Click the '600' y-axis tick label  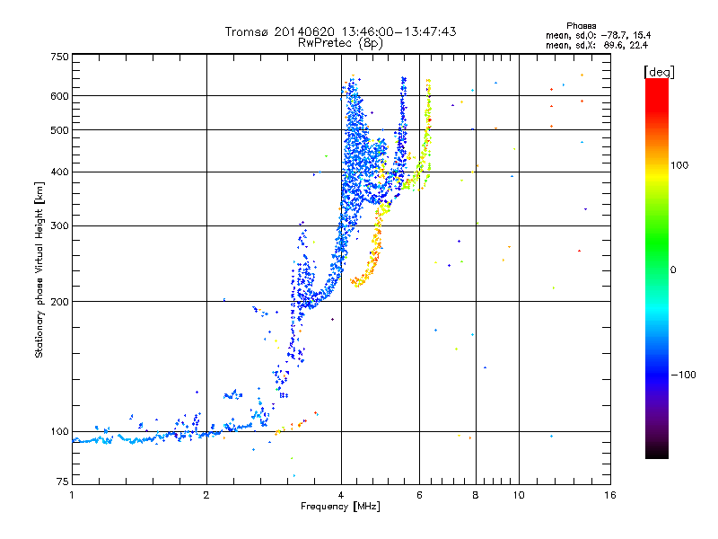(60, 96)
